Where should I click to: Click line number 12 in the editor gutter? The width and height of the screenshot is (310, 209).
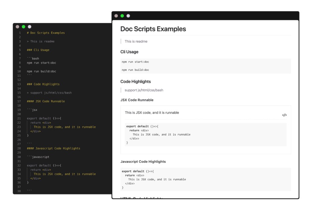pos(19,80)
